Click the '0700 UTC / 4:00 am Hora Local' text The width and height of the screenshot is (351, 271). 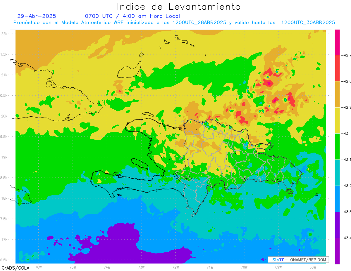pos(132,16)
